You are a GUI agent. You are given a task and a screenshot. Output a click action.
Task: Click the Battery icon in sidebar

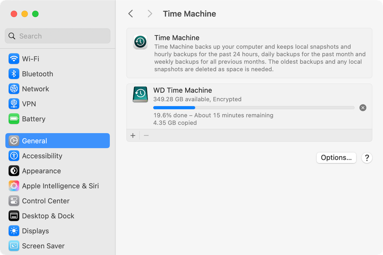click(x=14, y=119)
